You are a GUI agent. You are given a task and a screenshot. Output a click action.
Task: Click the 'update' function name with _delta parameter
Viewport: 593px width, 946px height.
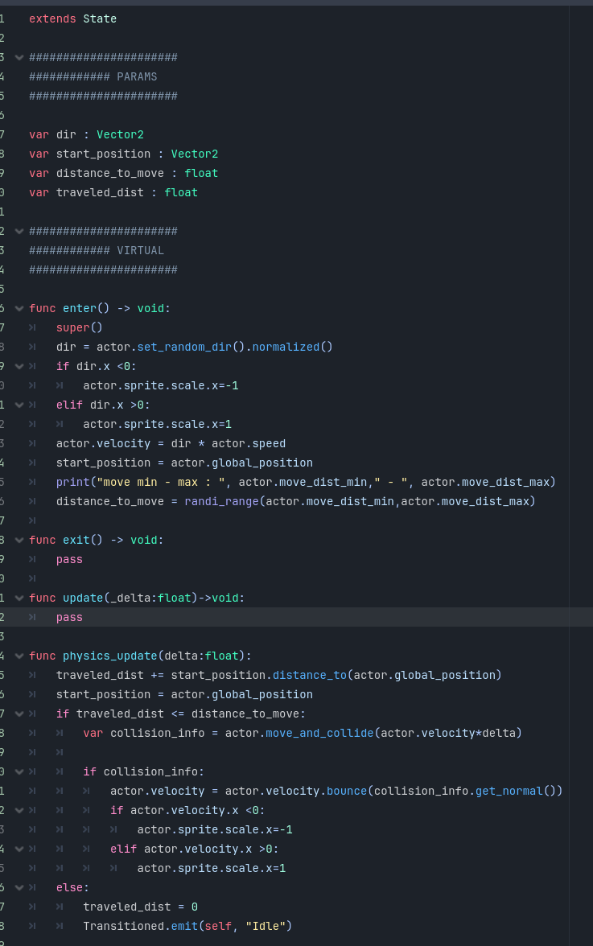[83, 598]
